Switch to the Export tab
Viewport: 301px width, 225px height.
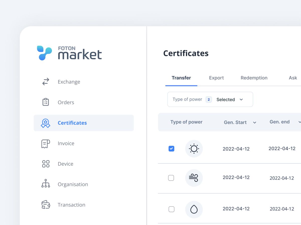(x=216, y=78)
